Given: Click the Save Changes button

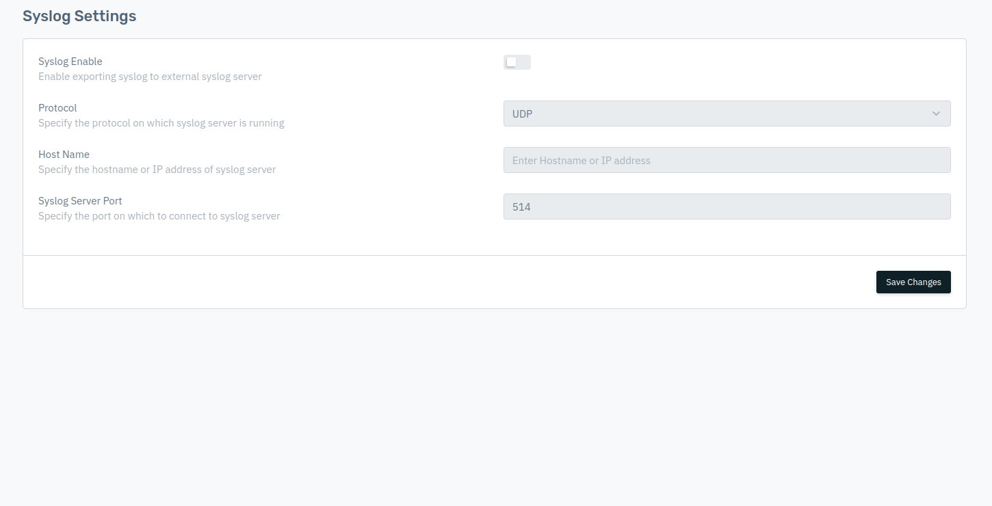Looking at the screenshot, I should pos(913,282).
